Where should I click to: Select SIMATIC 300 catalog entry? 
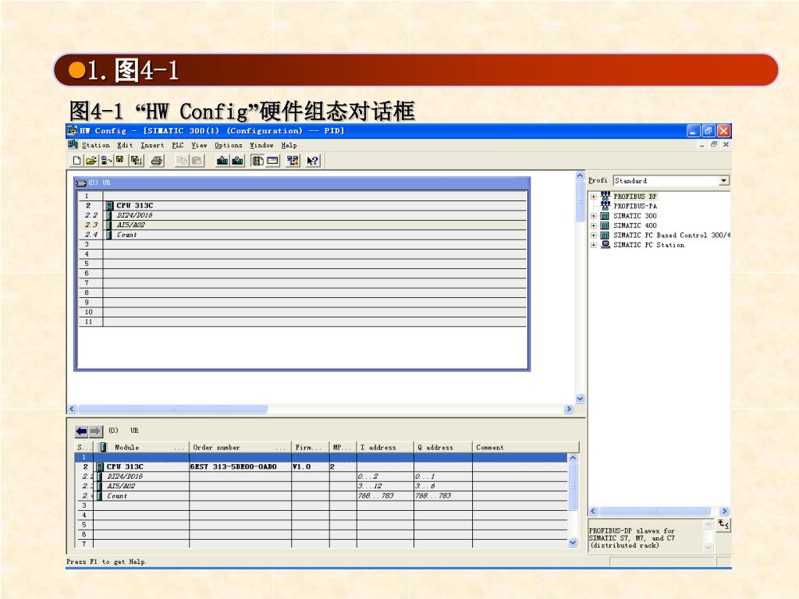click(x=635, y=216)
